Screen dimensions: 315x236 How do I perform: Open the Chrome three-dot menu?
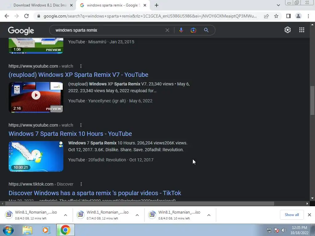pyautogui.click(x=308, y=16)
